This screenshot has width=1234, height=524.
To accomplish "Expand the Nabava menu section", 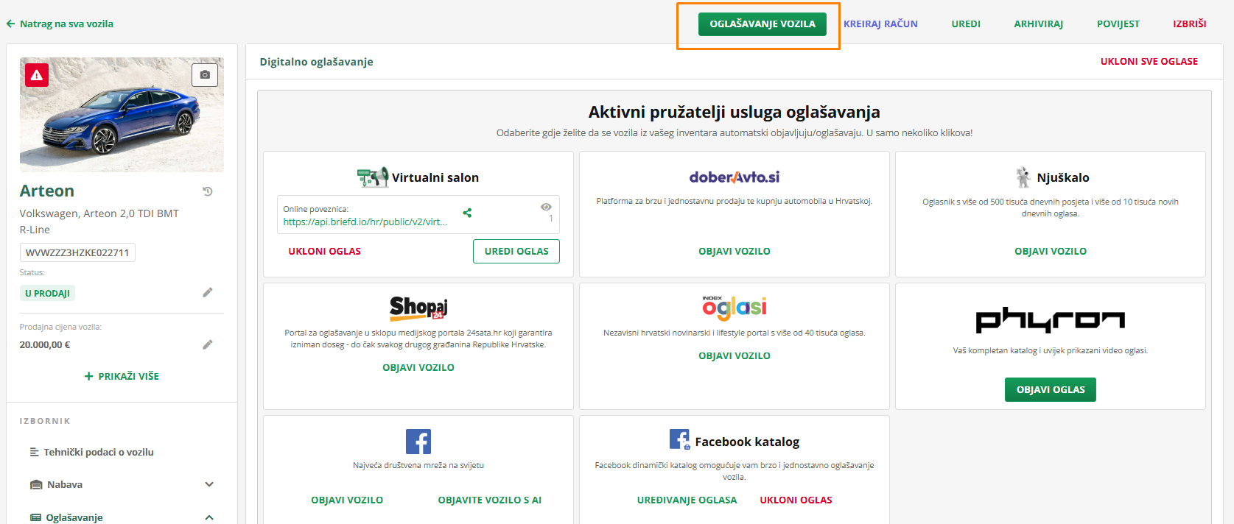I will 209,484.
